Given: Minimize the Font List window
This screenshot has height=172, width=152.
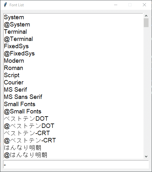Looking at the screenshot, I should pos(116,5).
